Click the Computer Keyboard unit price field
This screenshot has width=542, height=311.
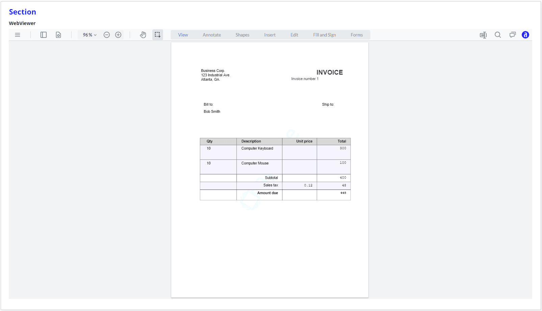(x=300, y=152)
